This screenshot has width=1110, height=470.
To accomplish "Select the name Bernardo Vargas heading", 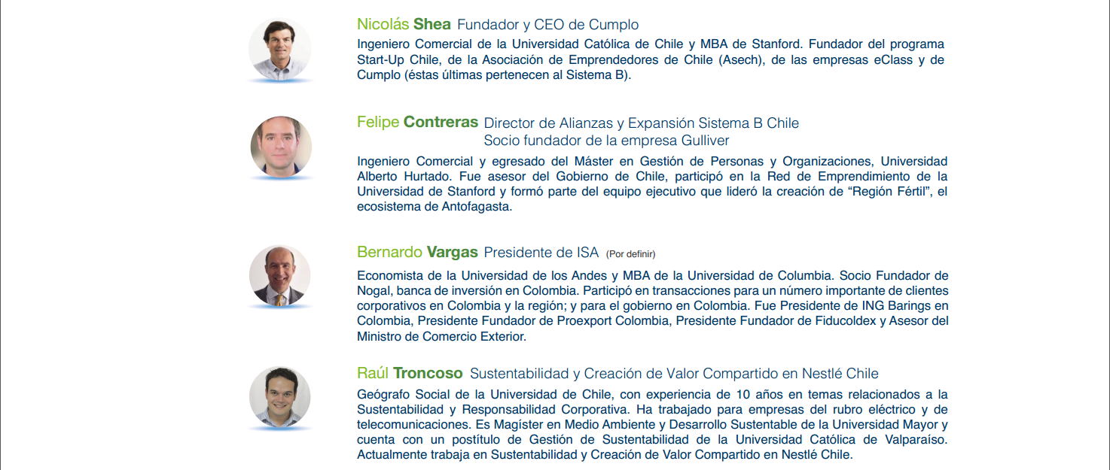I will [x=417, y=252].
